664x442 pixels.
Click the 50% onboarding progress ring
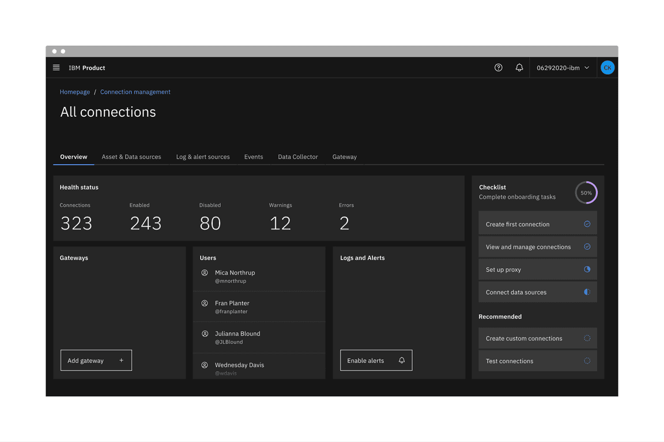click(x=586, y=193)
